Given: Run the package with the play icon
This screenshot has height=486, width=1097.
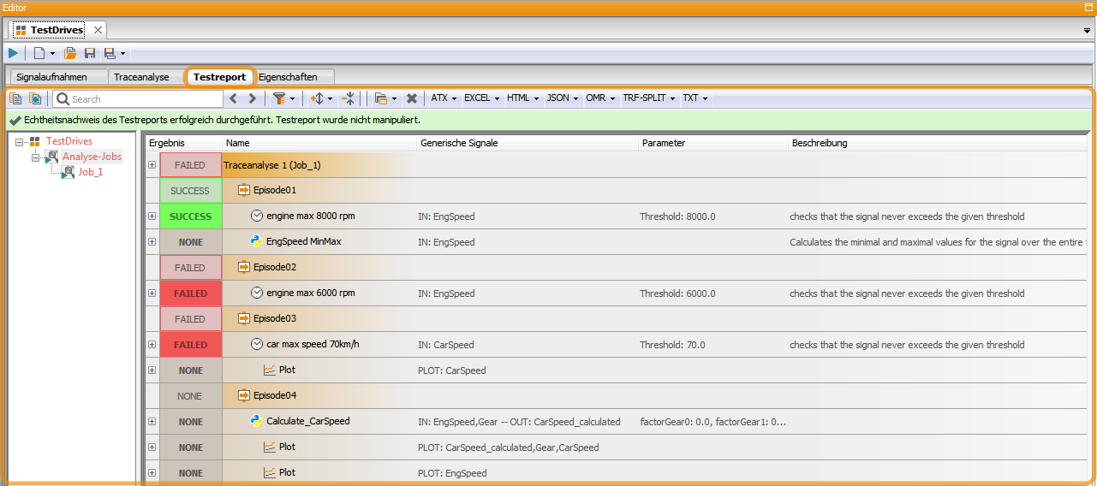Looking at the screenshot, I should (x=13, y=53).
